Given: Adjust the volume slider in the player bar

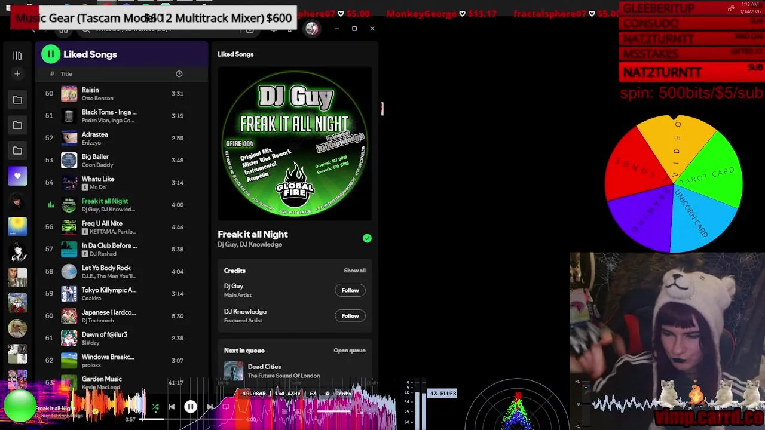Looking at the screenshot, I should pos(333,411).
